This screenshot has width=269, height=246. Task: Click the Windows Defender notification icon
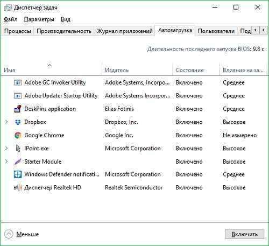point(18,174)
